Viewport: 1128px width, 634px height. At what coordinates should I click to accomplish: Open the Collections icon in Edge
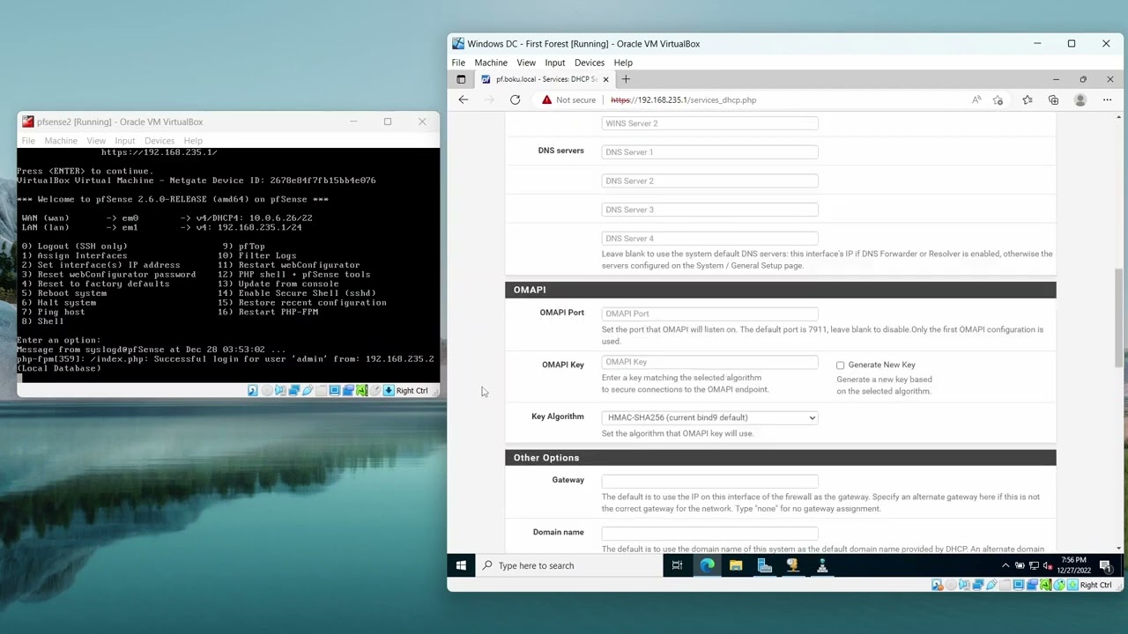(1053, 100)
